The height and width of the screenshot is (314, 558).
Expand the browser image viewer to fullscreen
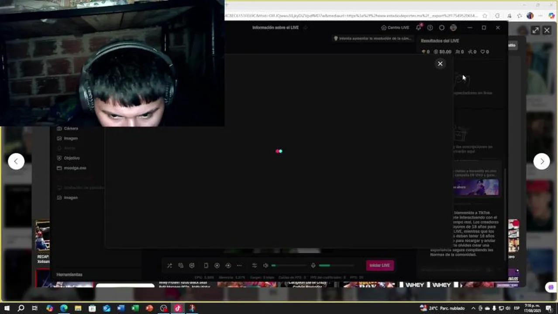point(535,30)
